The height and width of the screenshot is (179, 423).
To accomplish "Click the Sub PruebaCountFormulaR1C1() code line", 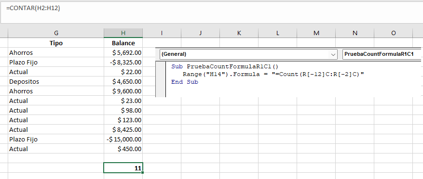I will click(x=224, y=66).
